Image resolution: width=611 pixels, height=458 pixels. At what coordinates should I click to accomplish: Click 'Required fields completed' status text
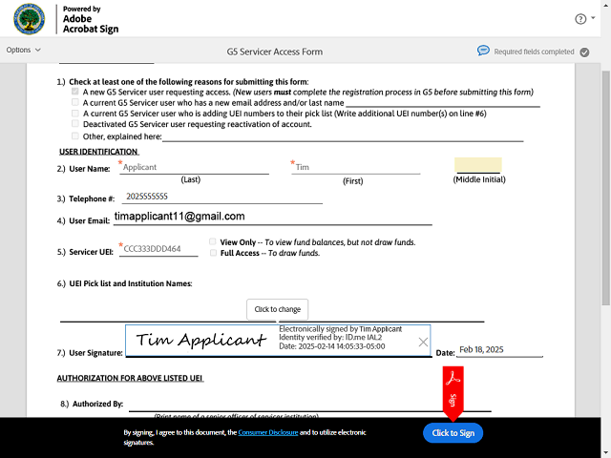pyautogui.click(x=534, y=52)
